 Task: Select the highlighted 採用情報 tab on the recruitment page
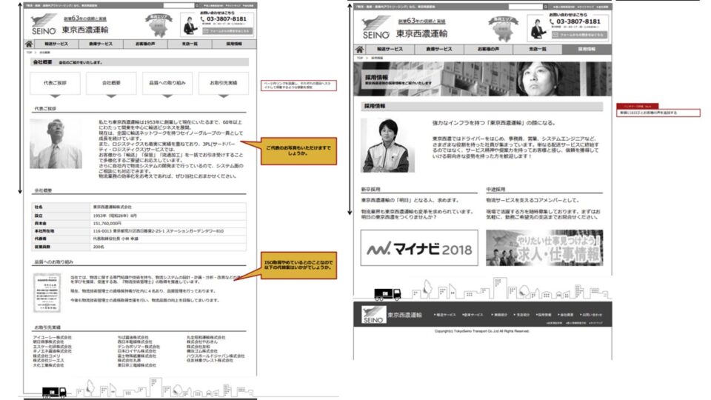[587, 49]
